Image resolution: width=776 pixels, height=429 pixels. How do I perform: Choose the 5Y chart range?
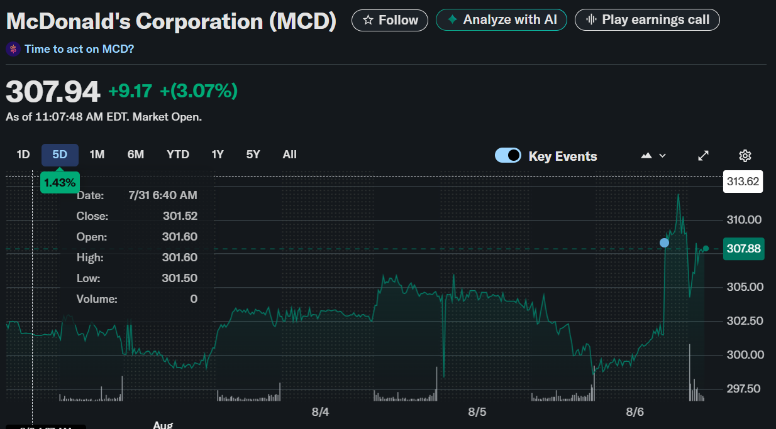pyautogui.click(x=253, y=155)
